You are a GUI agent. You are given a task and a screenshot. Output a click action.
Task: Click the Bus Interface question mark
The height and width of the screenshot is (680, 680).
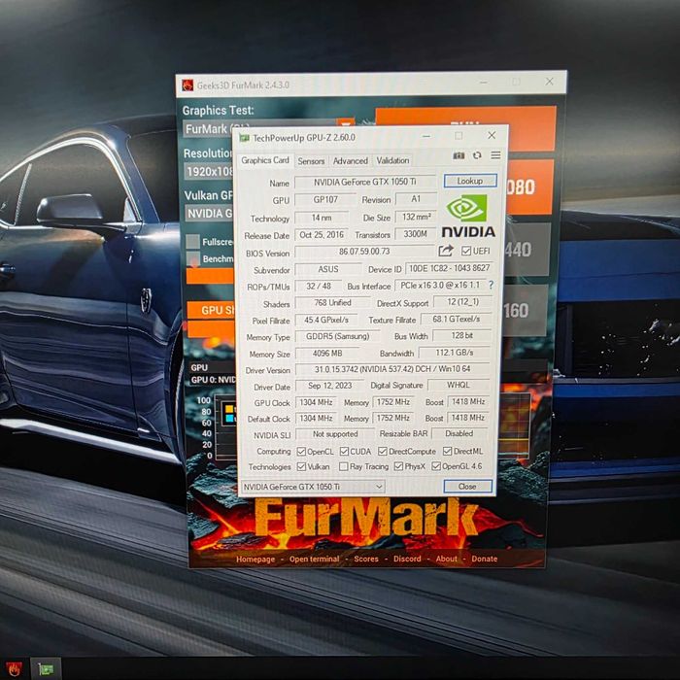coord(491,285)
